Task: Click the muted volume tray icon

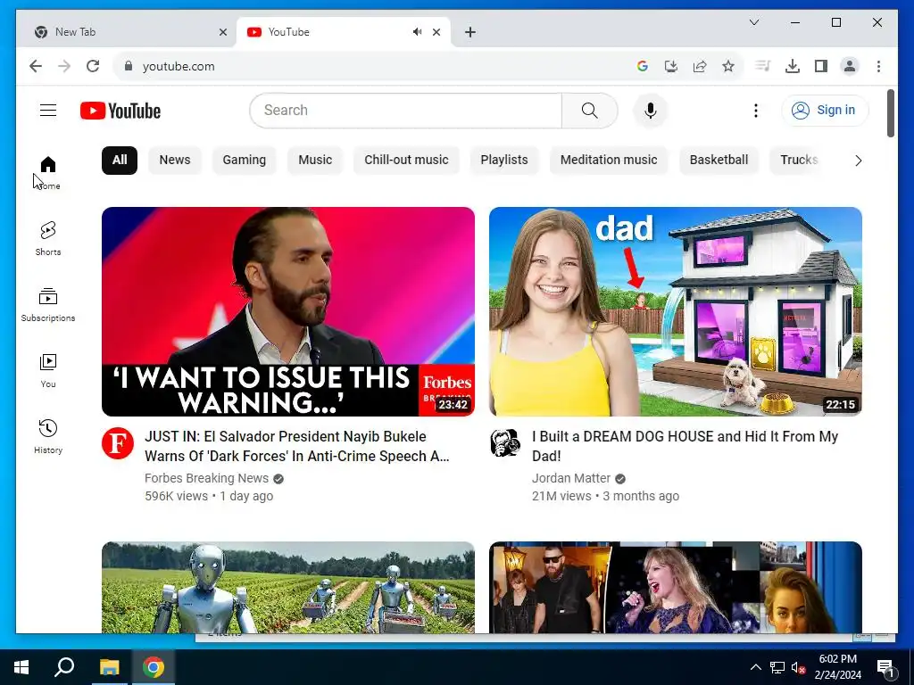Action: [798, 668]
